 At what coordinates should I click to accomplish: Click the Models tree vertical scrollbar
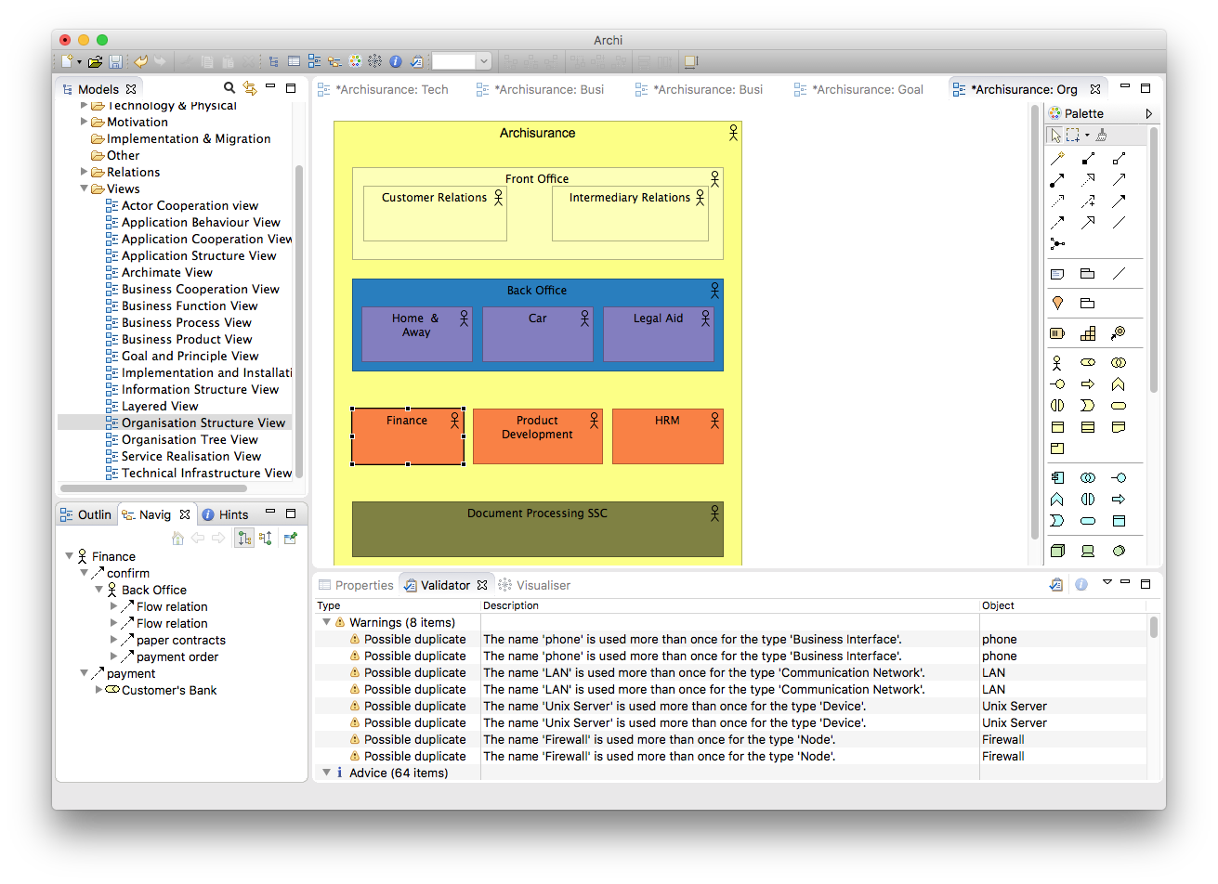(x=299, y=320)
